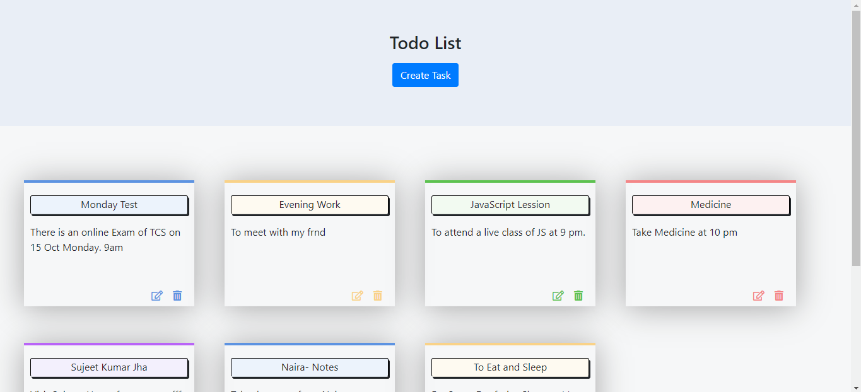This screenshot has height=392, width=861.
Task: Click the scrollbar up arrow
Action: 856,5
